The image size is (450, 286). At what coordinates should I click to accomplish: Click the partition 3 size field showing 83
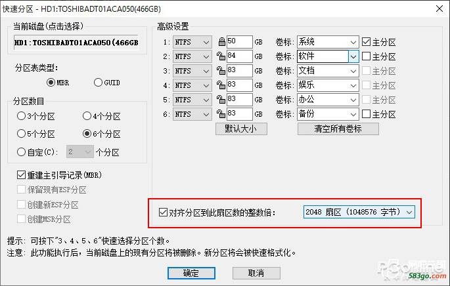tap(240, 70)
